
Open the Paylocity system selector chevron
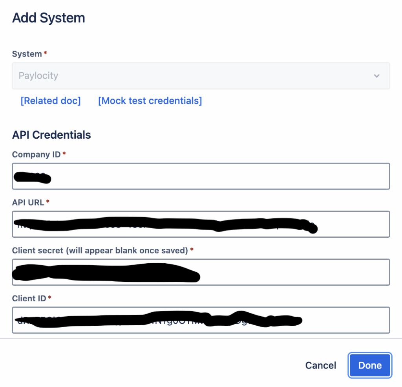click(376, 76)
